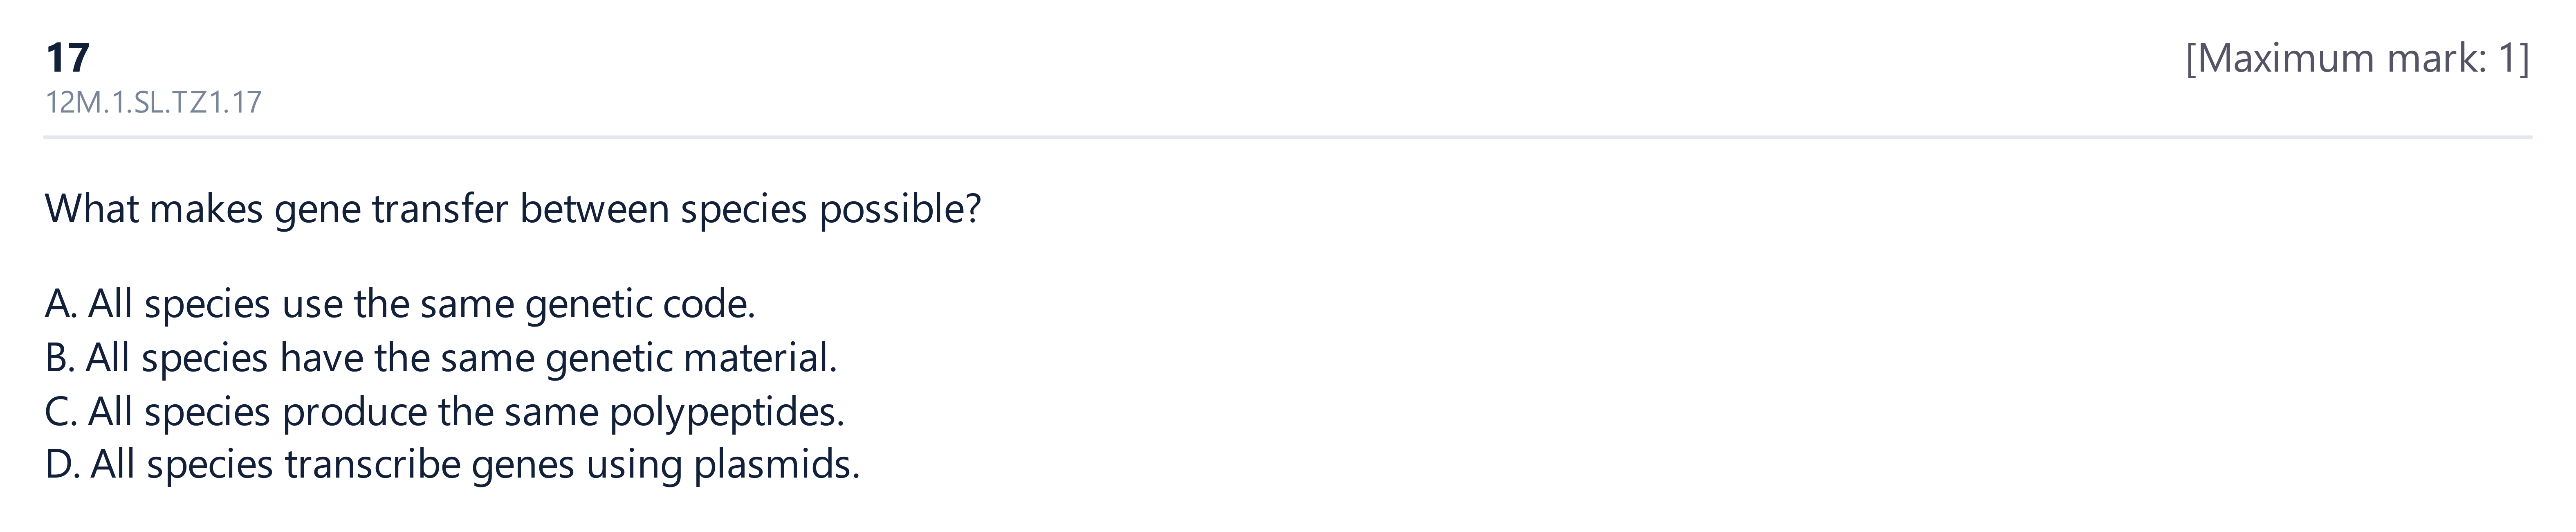Click the letter 'C.' option marker
The image size is (2576, 532).
tap(61, 412)
